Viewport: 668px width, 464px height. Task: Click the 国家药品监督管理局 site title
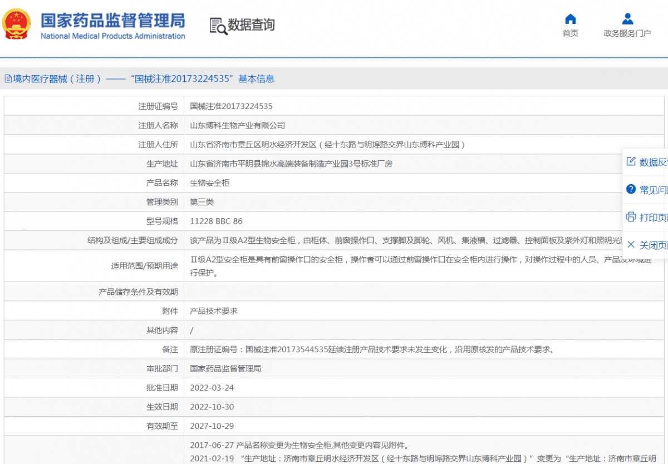pos(113,21)
